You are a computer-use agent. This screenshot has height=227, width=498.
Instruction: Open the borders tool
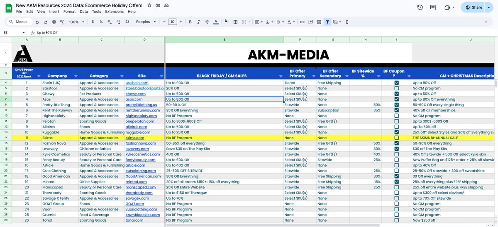tap(235, 22)
